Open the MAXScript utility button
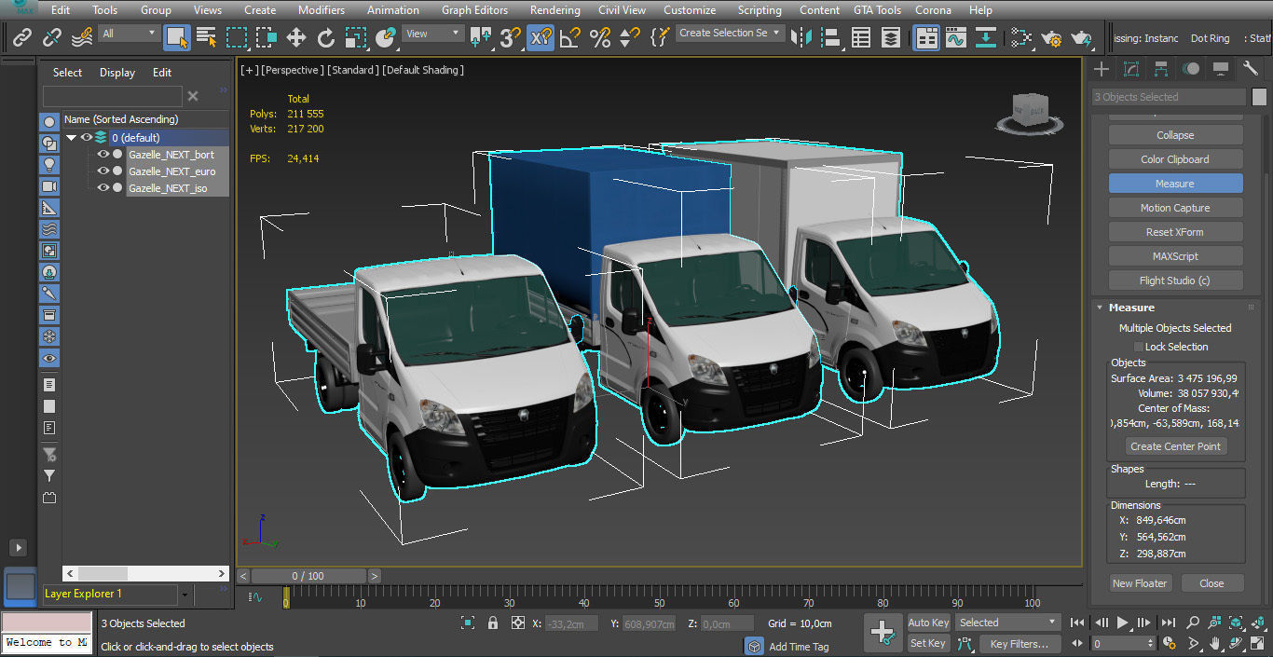Viewport: 1273px width, 657px height. (x=1174, y=256)
